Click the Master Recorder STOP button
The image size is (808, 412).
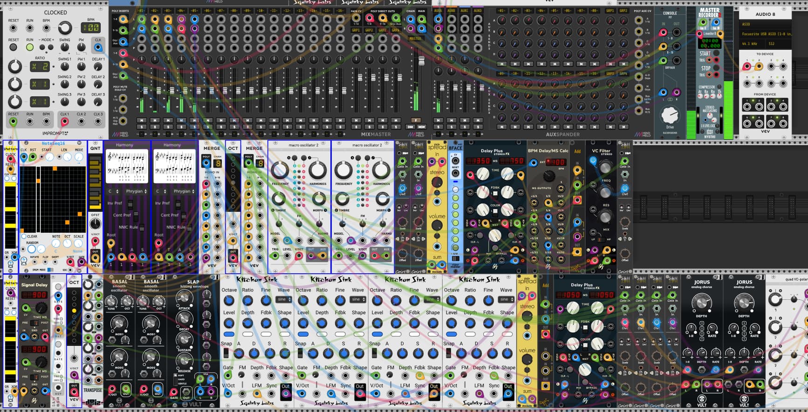pyautogui.click(x=716, y=68)
